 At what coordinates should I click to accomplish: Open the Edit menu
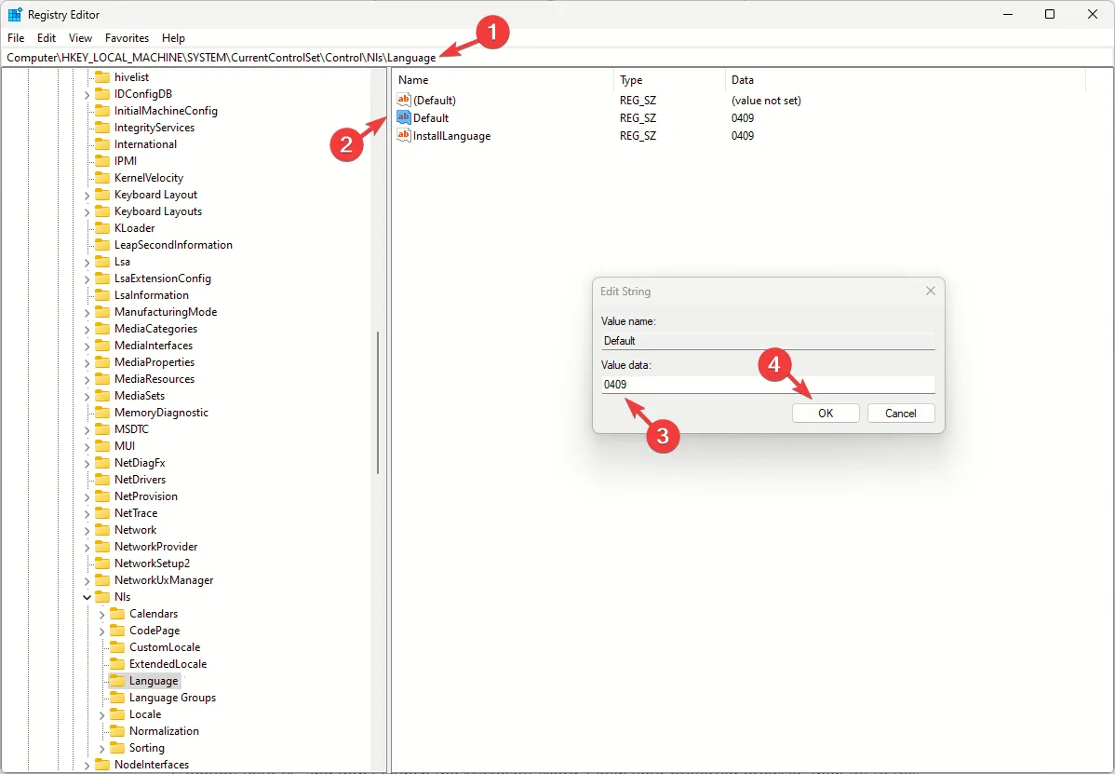click(x=47, y=37)
